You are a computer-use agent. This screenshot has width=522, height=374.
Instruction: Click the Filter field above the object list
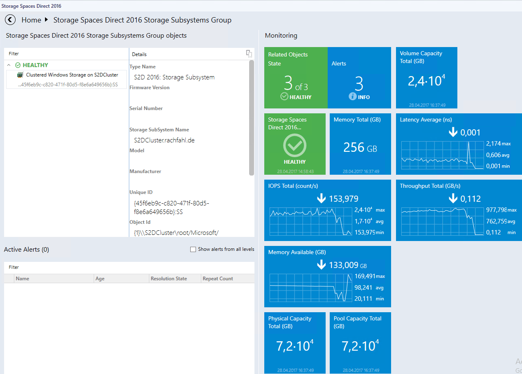pos(66,54)
